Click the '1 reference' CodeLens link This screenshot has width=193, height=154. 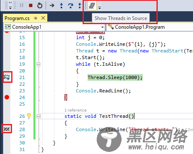76,110
